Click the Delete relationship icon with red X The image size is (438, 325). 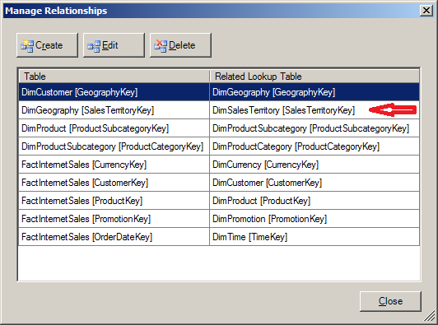coord(161,46)
